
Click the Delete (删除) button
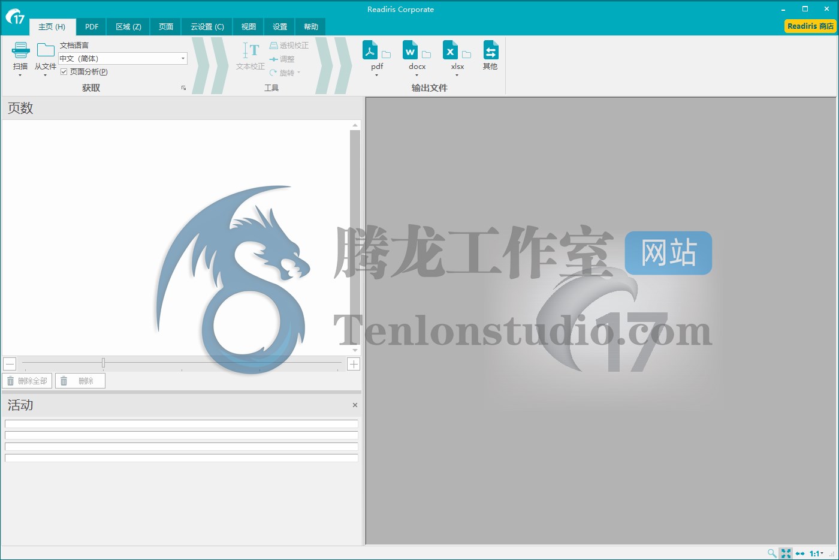point(80,381)
